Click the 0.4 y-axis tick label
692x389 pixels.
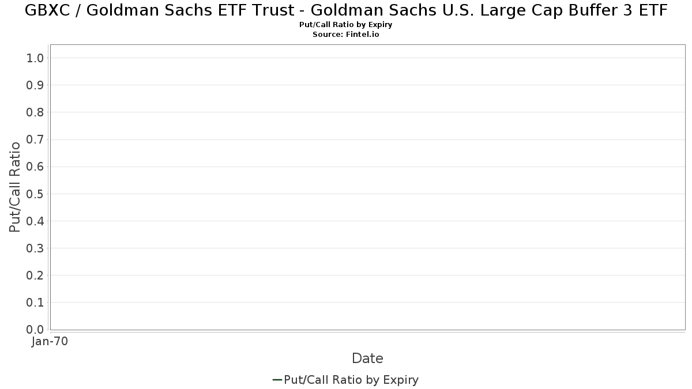[x=35, y=221]
